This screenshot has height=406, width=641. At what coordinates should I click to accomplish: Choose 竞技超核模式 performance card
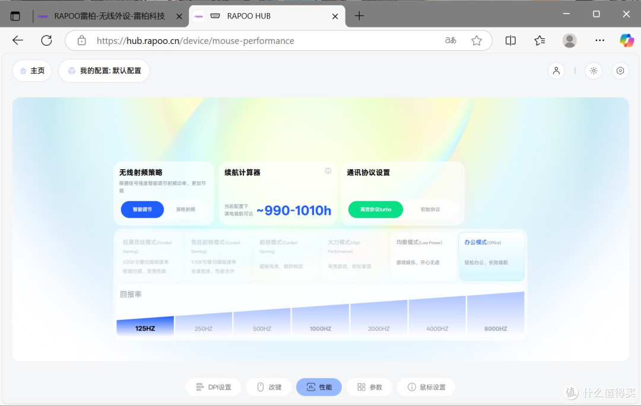click(217, 256)
